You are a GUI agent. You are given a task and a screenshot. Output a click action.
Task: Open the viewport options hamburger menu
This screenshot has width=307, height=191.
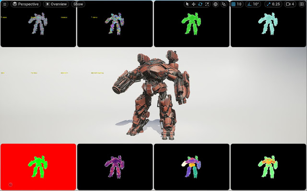(x=5, y=4)
